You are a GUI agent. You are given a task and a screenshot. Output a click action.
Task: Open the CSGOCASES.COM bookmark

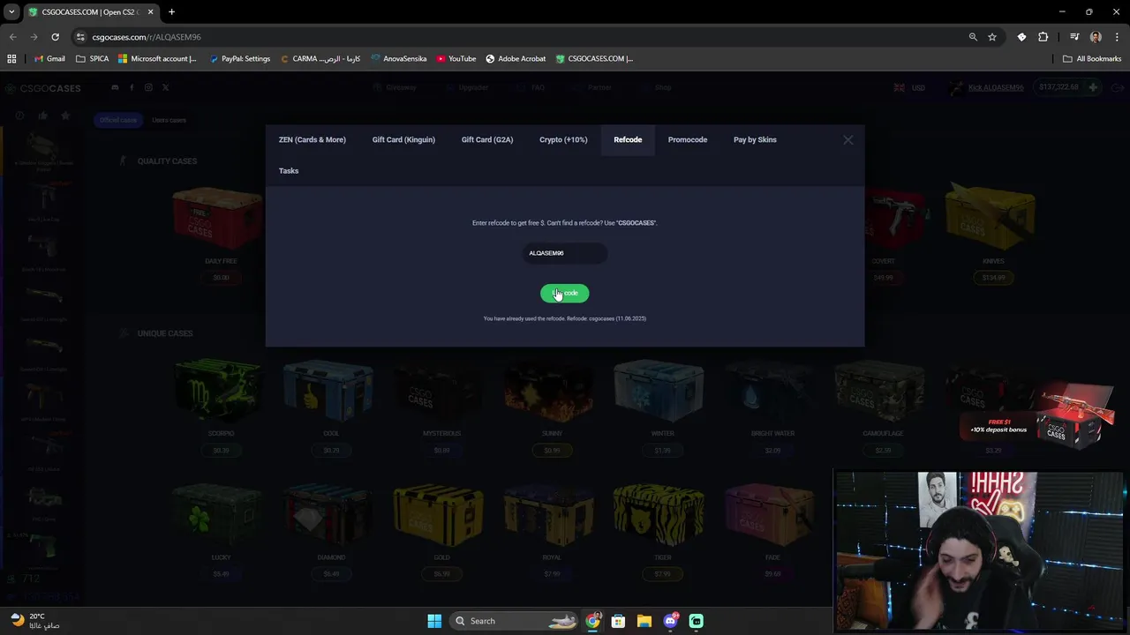click(x=594, y=58)
